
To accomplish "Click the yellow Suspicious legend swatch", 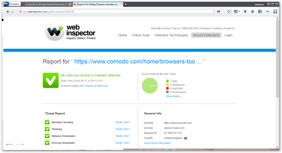I will pyautogui.click(x=168, y=85).
